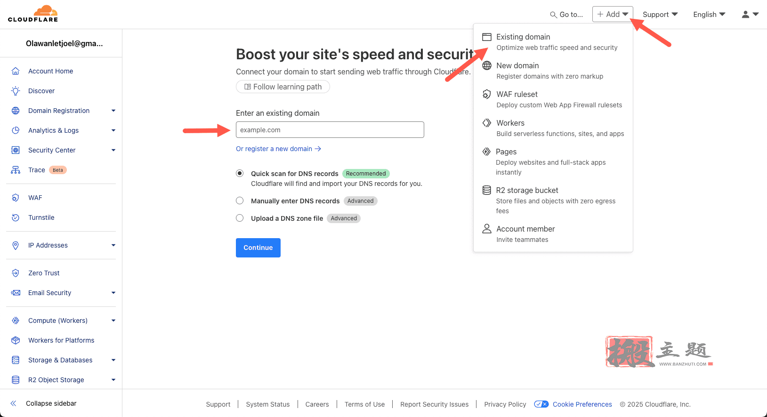Expand the IP Addresses sidebar section
The image size is (767, 417).
click(113, 245)
